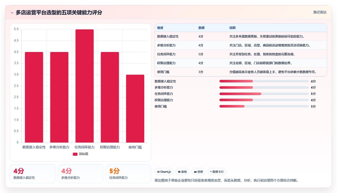Click the description starting 关注异常到任务
The width and height of the screenshot is (337, 193).
262,54
